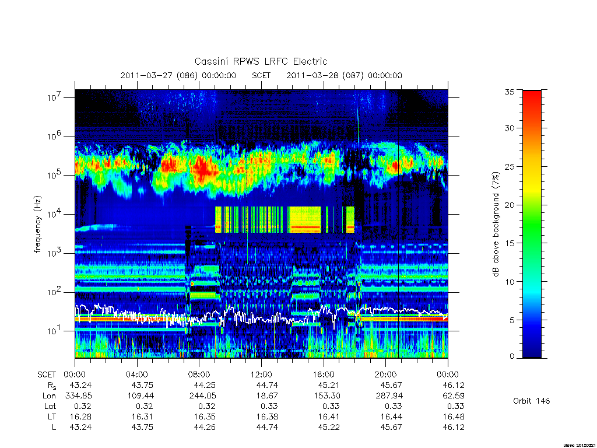The image size is (597, 448).
Task: Click the LT value '16.48'
Action: point(454,416)
